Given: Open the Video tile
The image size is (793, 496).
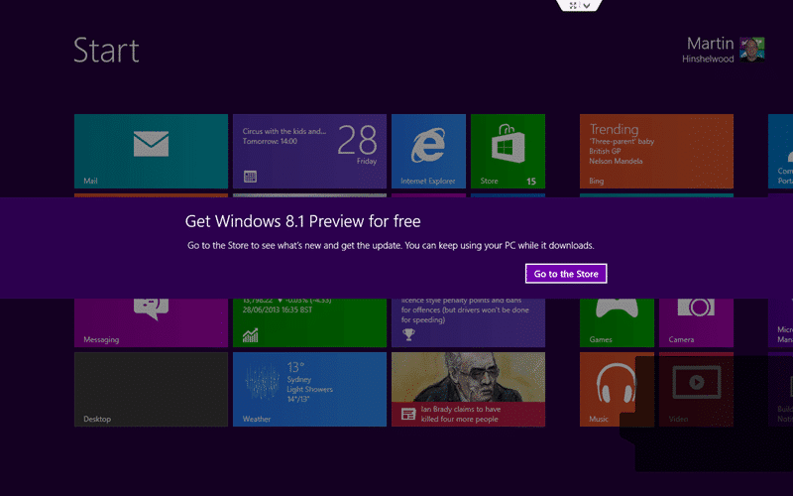Looking at the screenshot, I should coord(696,389).
